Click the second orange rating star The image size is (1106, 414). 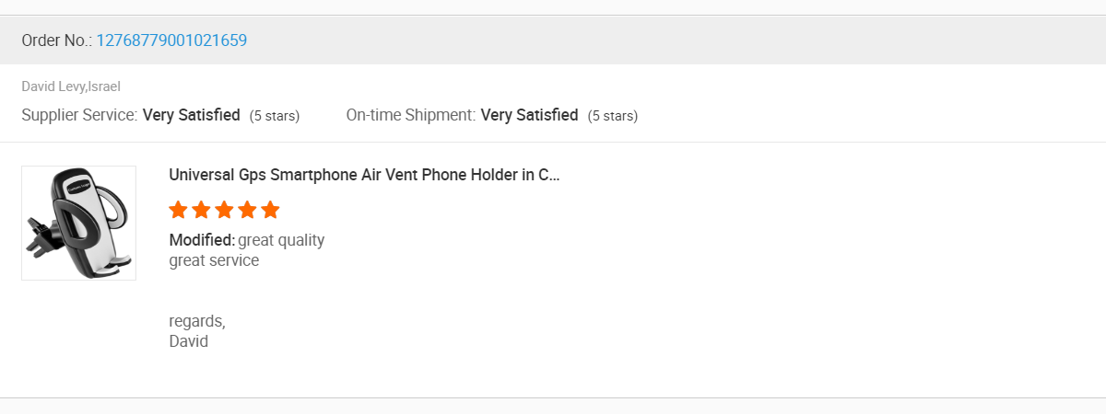click(202, 211)
